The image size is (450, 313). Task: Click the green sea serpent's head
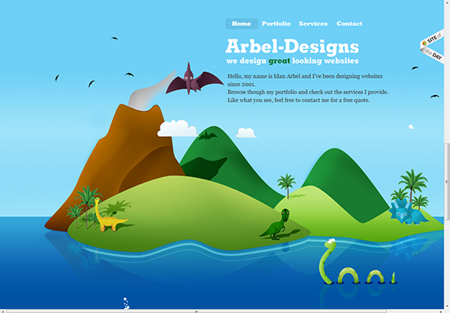[x=331, y=243]
